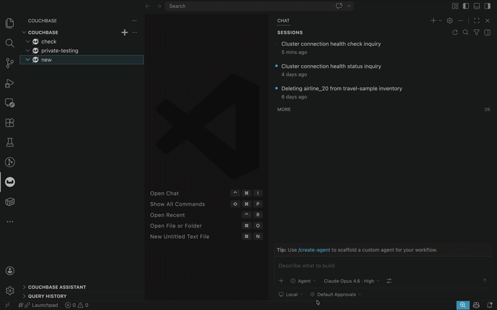
Task: Open Couchbase view title more actions
Action: [x=134, y=20]
